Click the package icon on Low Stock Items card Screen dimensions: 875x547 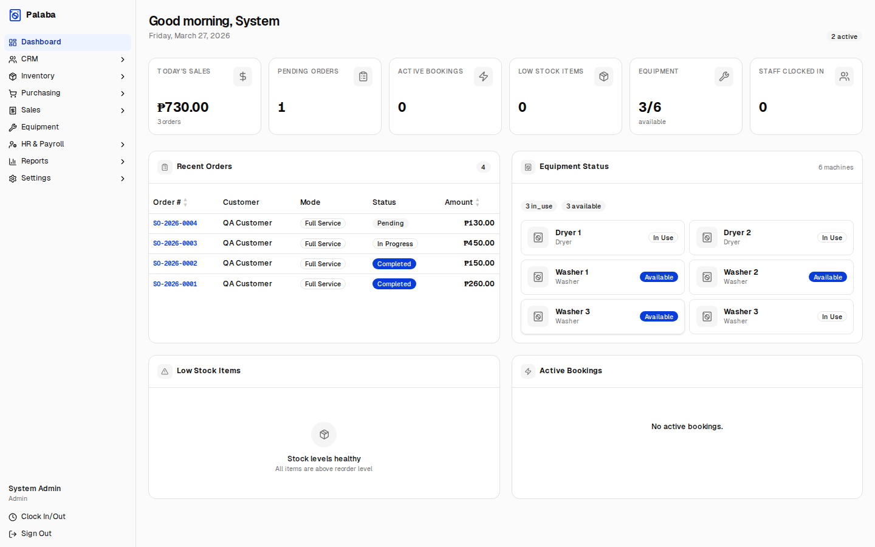pos(603,76)
